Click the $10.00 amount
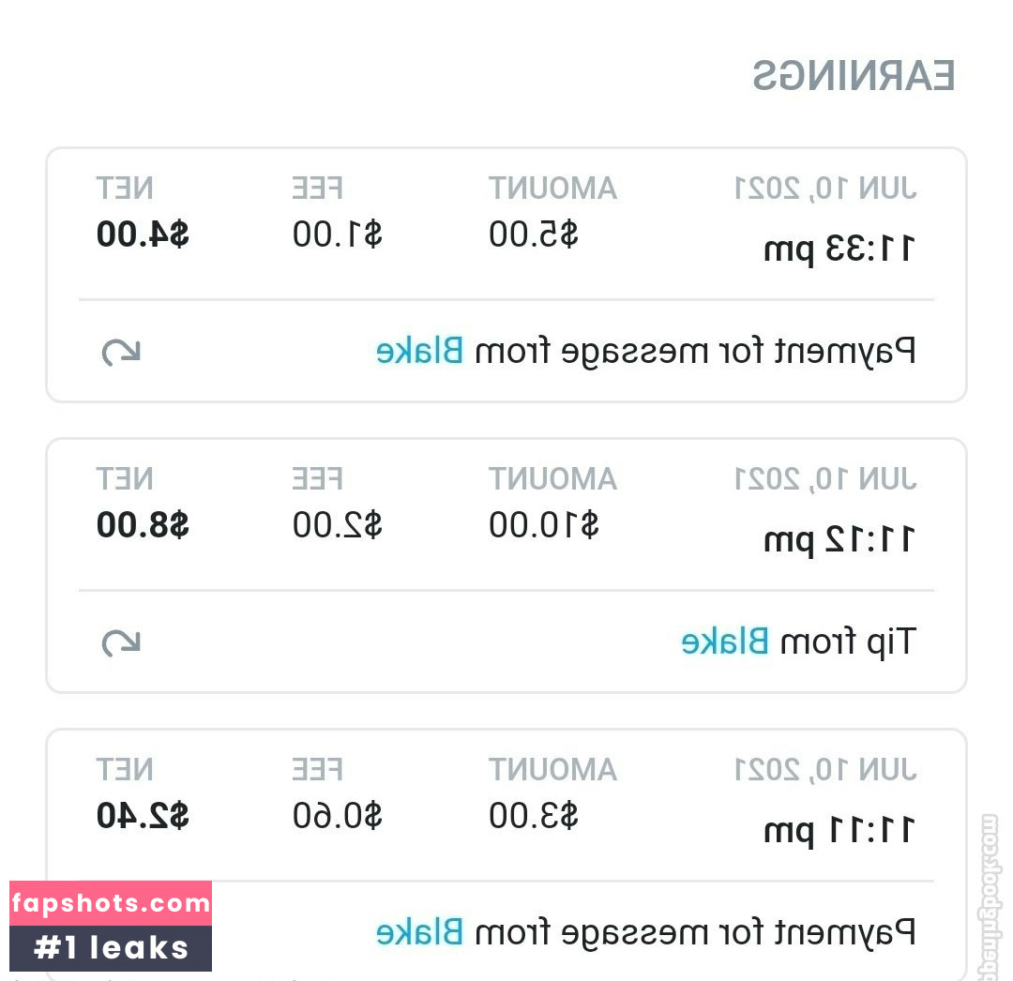 coord(543,525)
